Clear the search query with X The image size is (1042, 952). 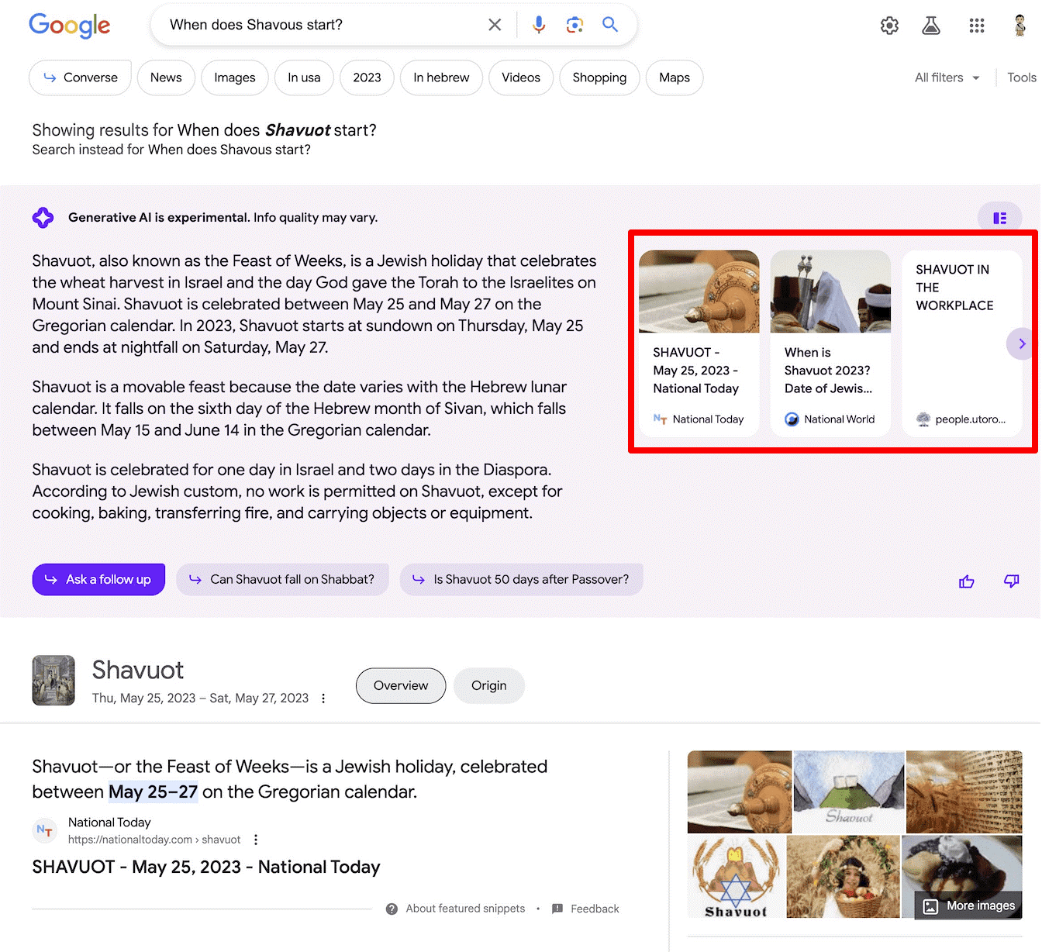point(495,25)
